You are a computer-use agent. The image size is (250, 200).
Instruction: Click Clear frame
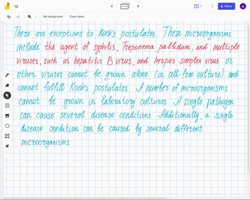pos(77,17)
